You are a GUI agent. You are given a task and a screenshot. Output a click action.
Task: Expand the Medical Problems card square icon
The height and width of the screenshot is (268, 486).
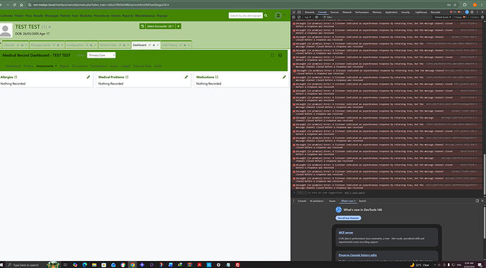(127, 77)
